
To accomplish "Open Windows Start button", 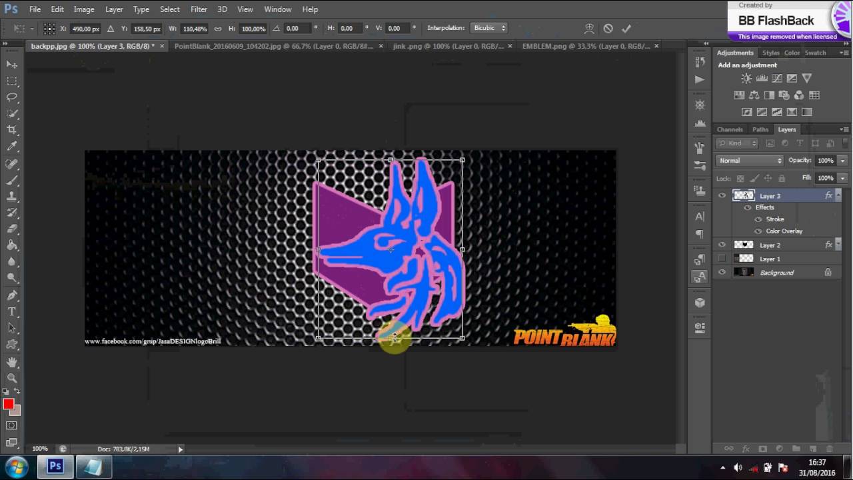I will coord(16,467).
